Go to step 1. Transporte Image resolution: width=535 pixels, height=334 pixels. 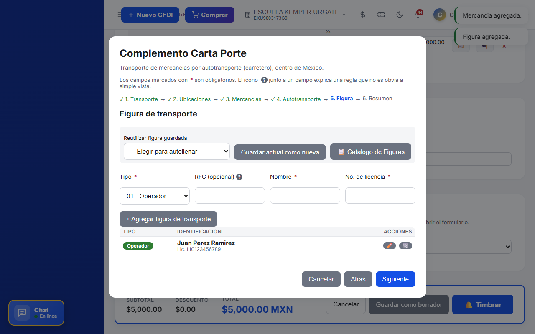pos(139,99)
